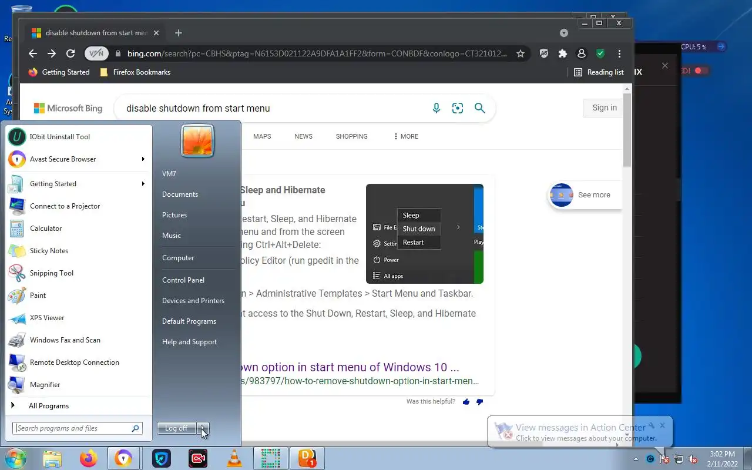Launch the Snipping Tool
This screenshot has width=752, height=470.
[78, 273]
